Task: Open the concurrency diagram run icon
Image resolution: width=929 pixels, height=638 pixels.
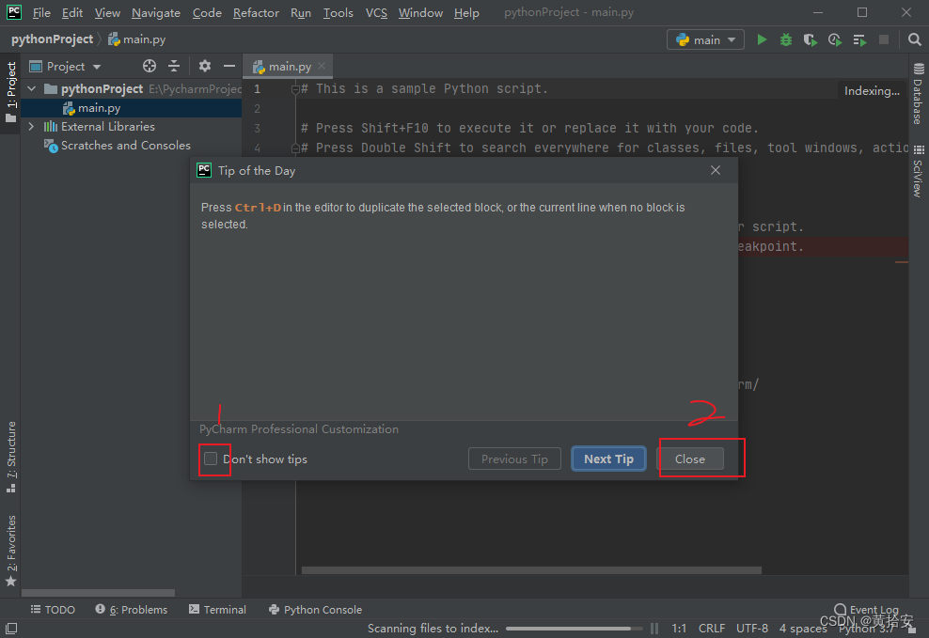Action: pyautogui.click(x=859, y=39)
